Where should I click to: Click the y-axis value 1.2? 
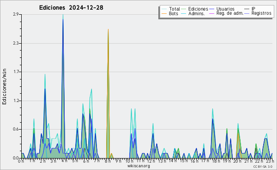click(x=16, y=101)
